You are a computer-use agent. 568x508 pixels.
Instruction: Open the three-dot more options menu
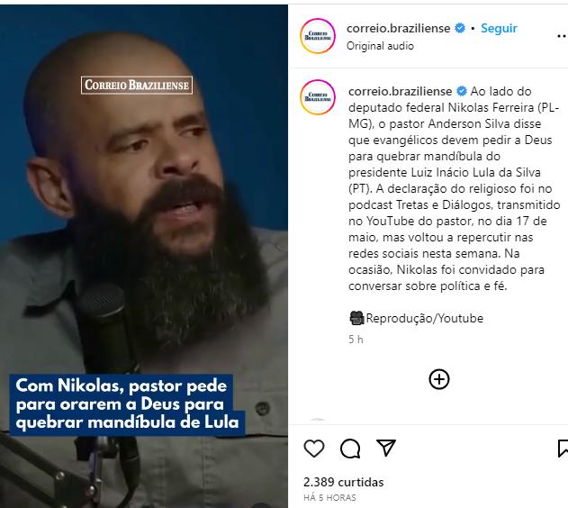pos(563,36)
